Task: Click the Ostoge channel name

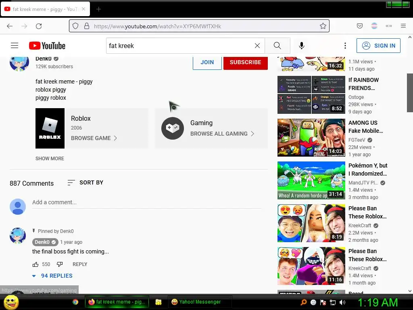Action: pos(356,97)
